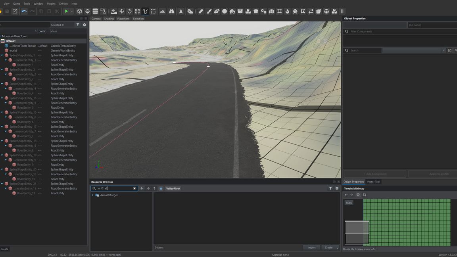
Task: Collapse the SplineShapeEntity_14 tree node
Action: coord(2,84)
